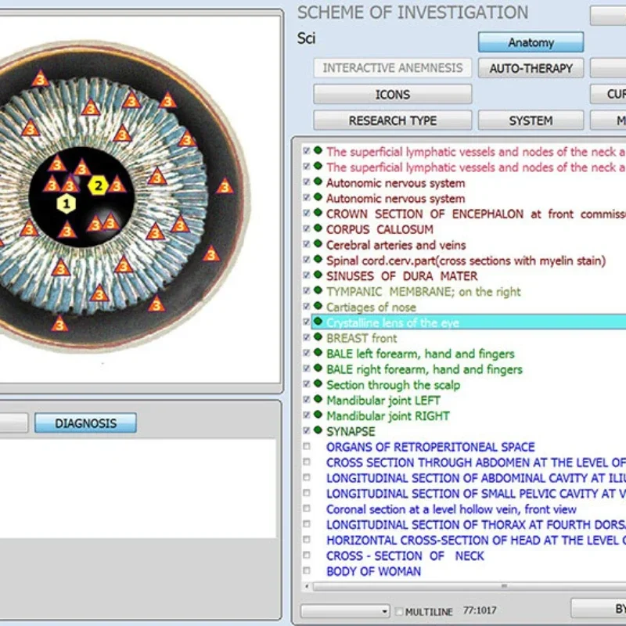This screenshot has height=626, width=626.
Task: Select row "CROWN SECTION OF ENCEPHALON at front"
Action: [476, 214]
